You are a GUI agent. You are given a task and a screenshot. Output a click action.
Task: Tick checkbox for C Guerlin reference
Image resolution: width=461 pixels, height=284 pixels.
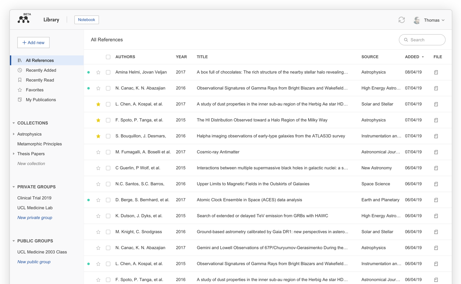click(x=108, y=168)
